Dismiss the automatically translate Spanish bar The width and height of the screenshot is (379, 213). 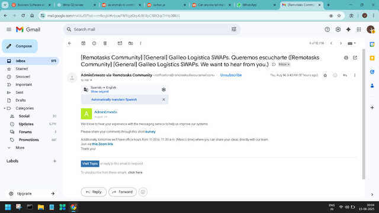pos(163,99)
